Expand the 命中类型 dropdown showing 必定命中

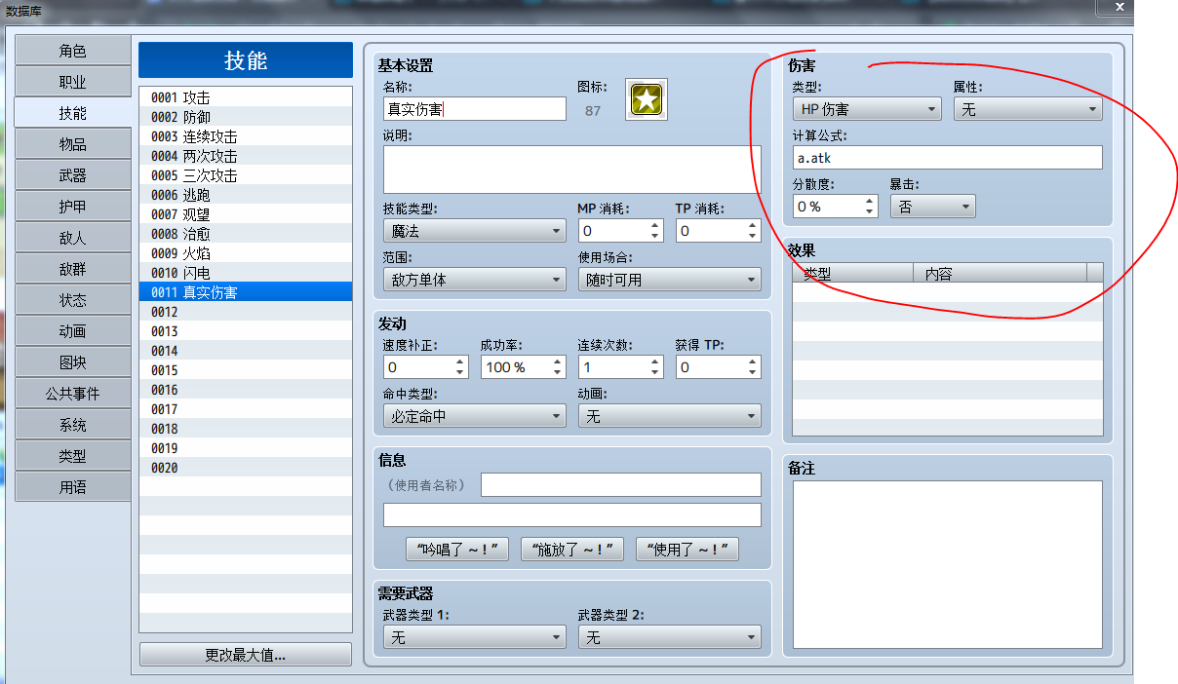tap(474, 416)
